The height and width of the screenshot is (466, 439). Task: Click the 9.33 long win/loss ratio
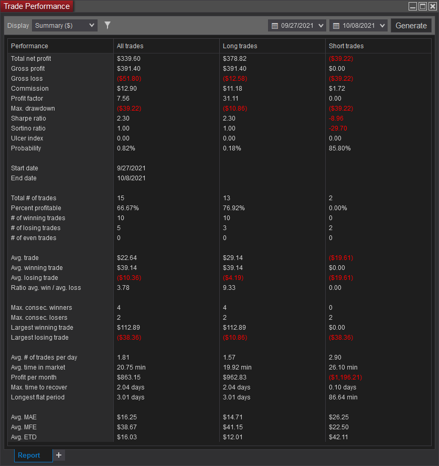pos(229,288)
